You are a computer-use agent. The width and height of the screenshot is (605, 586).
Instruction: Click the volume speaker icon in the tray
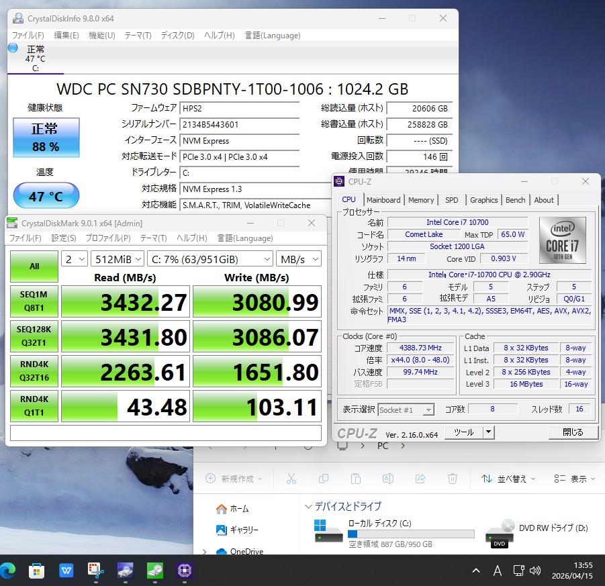click(535, 571)
